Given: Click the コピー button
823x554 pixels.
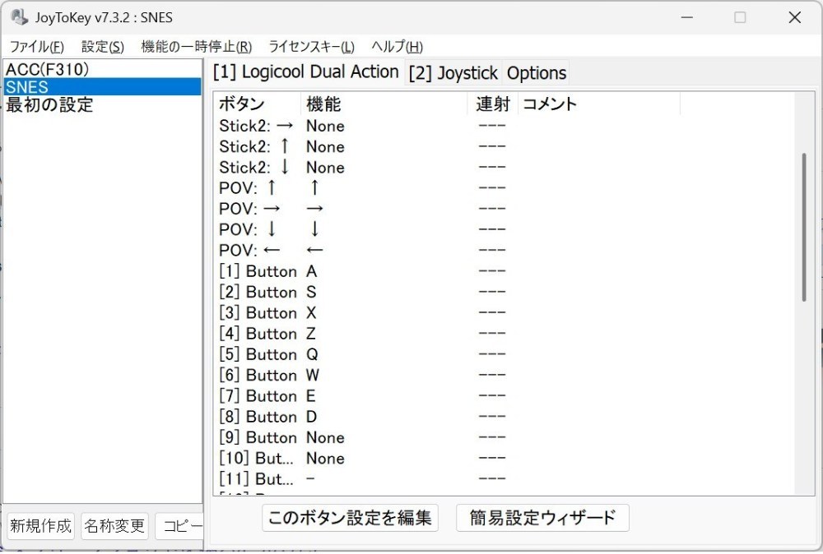Looking at the screenshot, I should pyautogui.click(x=179, y=526).
